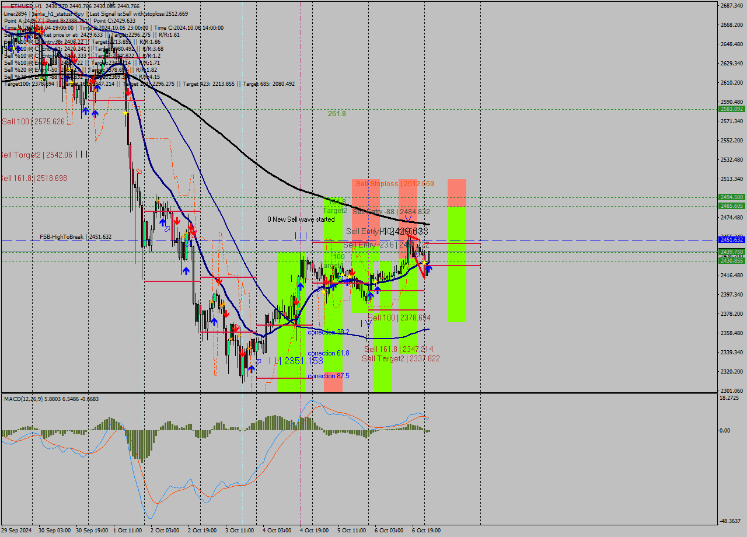Click the 'Target 685: 2080.492' text
This screenshot has height=537, width=747.
click(x=269, y=83)
